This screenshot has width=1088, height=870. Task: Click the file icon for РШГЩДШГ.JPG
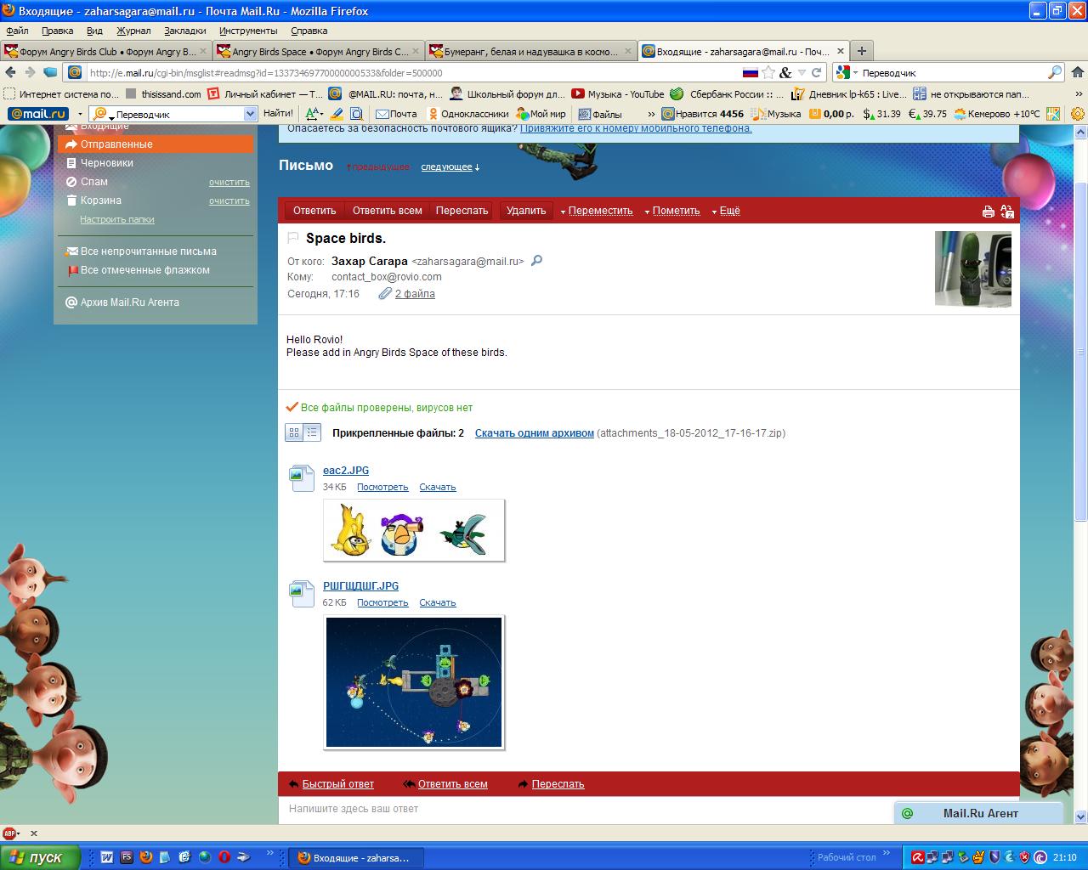(302, 594)
